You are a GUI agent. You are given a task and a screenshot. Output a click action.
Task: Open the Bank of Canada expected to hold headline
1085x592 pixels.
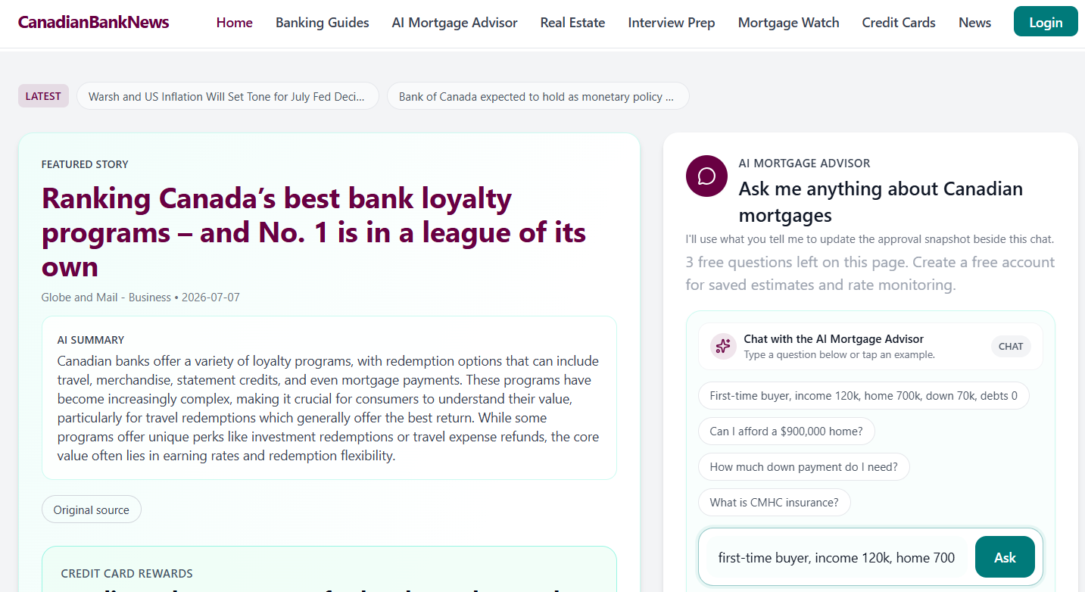(538, 96)
